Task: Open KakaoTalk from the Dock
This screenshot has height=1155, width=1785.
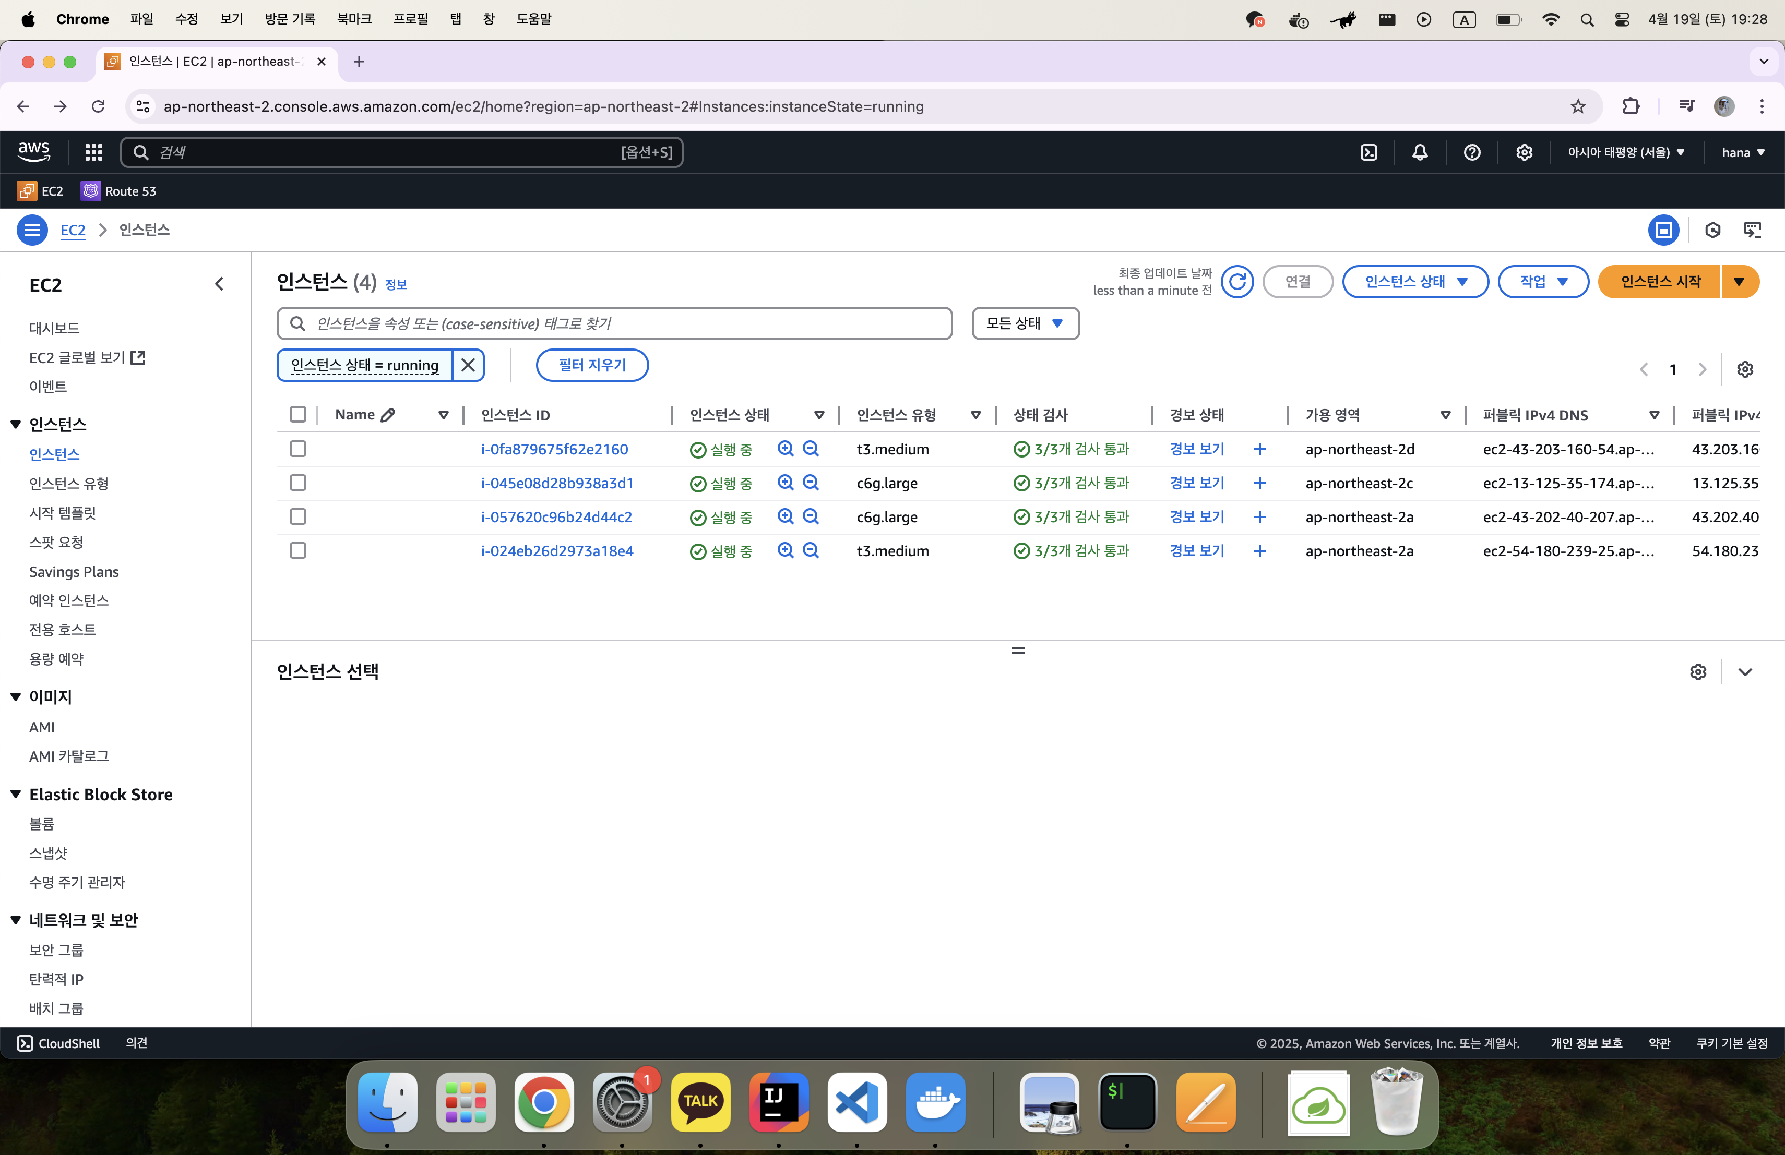Action: pyautogui.click(x=700, y=1102)
